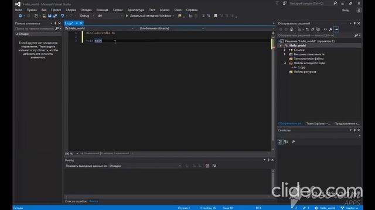Click Collapse All icon in Solution Explorer
The width and height of the screenshot is (375, 210).
tap(312, 29)
